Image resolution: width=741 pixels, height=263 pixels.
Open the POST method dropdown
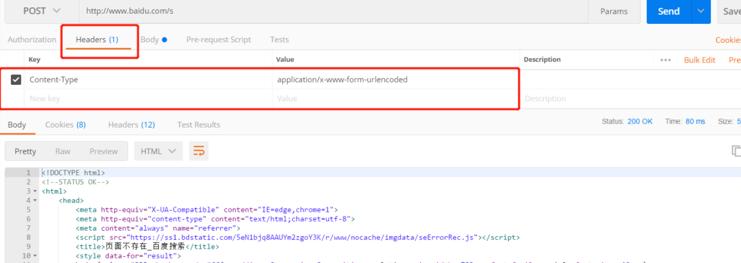point(42,11)
